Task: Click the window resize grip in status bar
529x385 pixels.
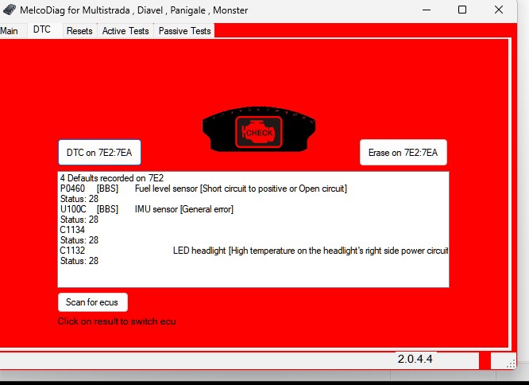Action: 511,364
